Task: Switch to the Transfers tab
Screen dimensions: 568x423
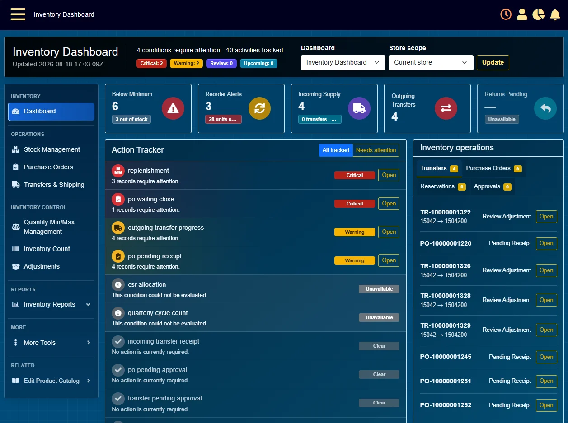Action: (x=439, y=168)
